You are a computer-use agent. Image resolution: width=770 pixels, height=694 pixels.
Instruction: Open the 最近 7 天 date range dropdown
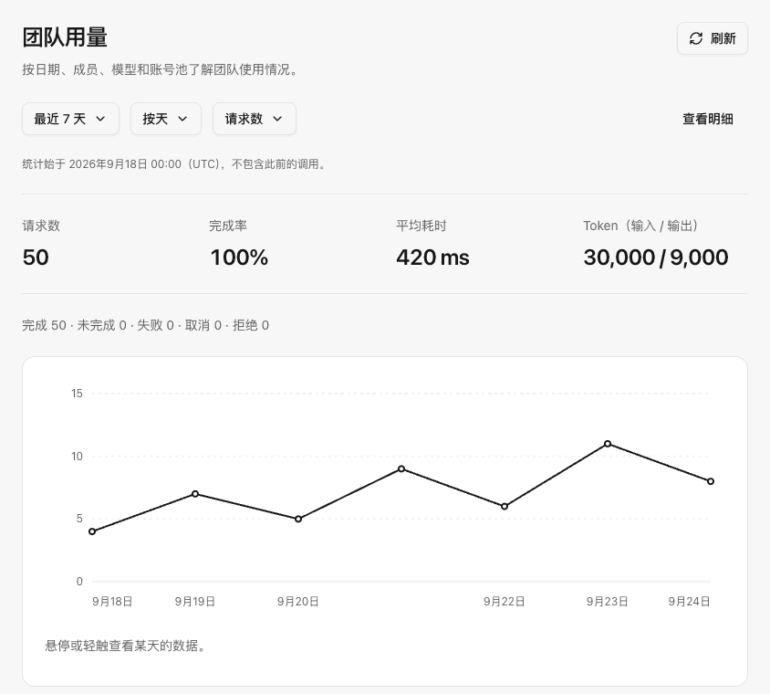tap(71, 119)
